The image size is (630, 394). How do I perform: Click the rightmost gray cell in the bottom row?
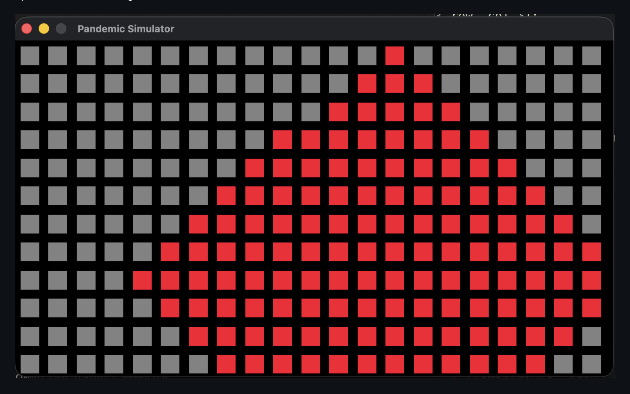pos(591,364)
